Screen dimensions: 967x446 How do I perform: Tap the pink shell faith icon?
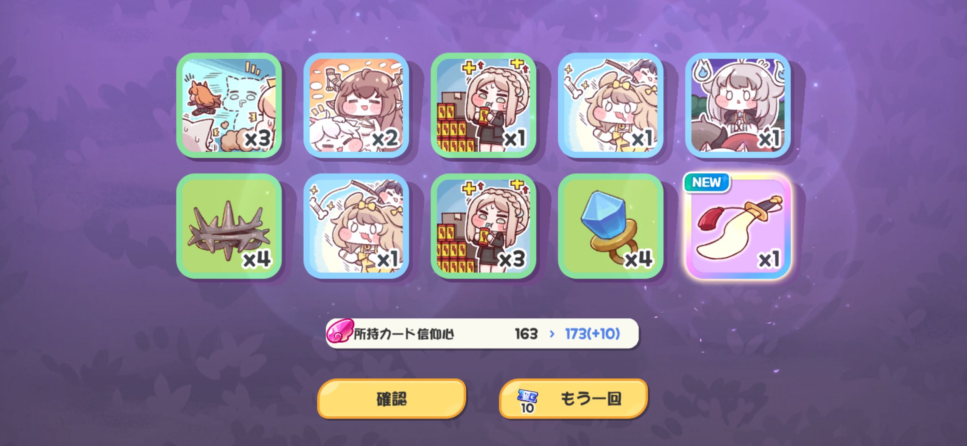(x=339, y=330)
